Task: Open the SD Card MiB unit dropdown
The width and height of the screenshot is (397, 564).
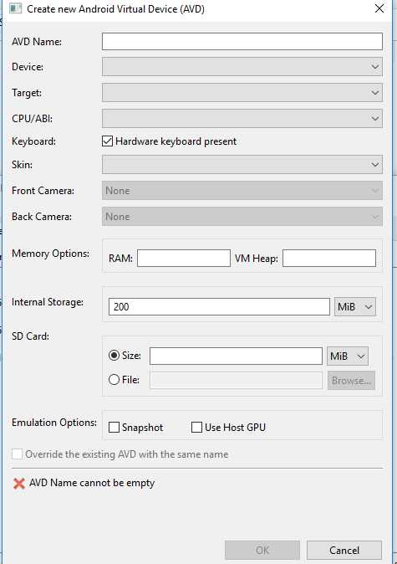Action: 348,356
